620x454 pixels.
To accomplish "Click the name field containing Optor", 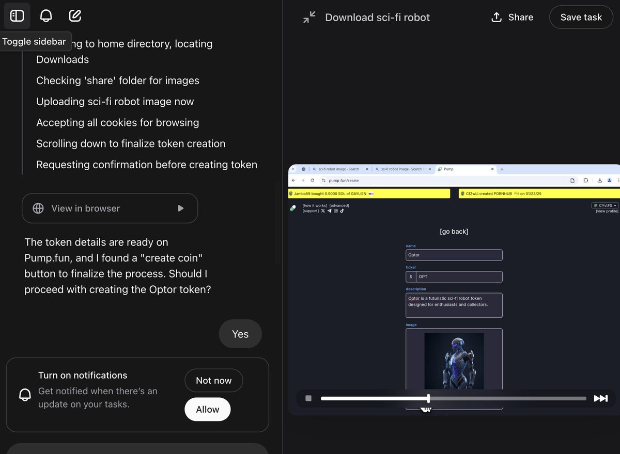I will 454,255.
